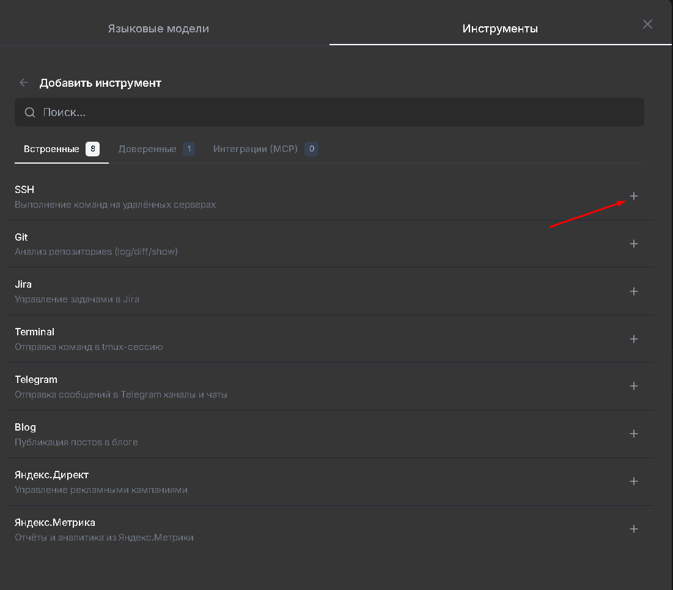Add the Blog tool with its plus icon
The image size is (673, 590).
(633, 434)
